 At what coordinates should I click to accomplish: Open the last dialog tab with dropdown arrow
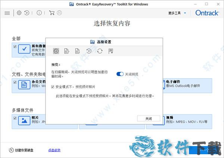pyautogui.click(x=111, y=51)
